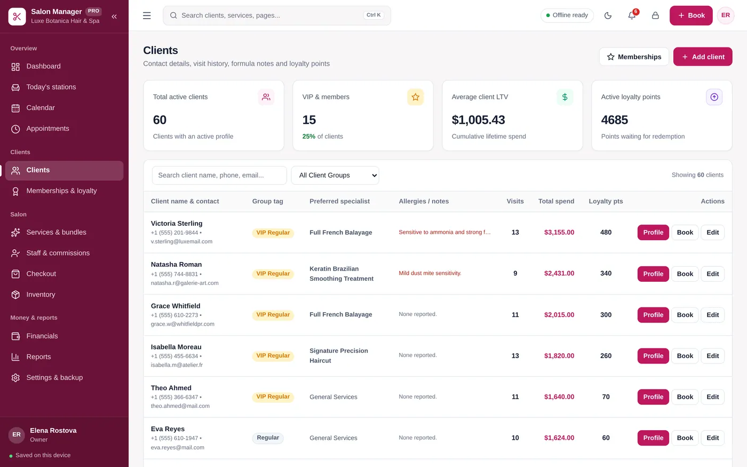Click the Add client button
The width and height of the screenshot is (747, 467).
pyautogui.click(x=703, y=57)
